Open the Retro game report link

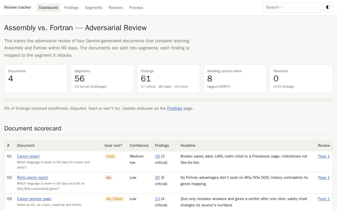pyautogui.click(x=32, y=177)
